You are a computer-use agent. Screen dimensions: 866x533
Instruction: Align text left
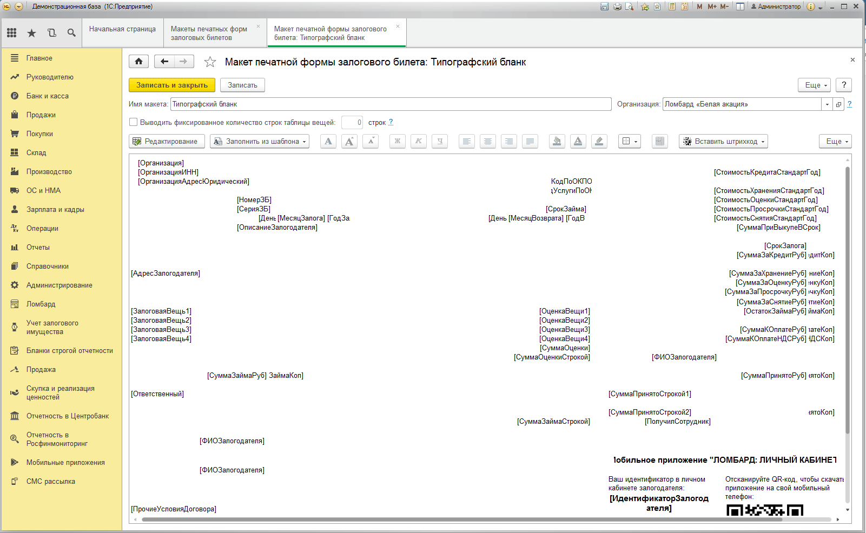pyautogui.click(x=467, y=141)
